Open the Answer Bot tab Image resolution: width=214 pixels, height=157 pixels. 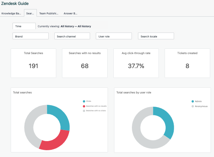tap(70, 14)
